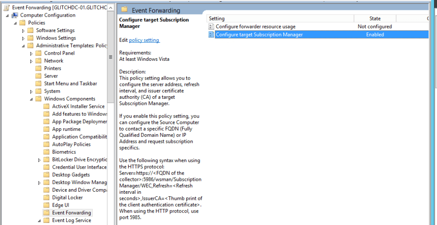Click the Configure target Subscription Manager policy icon
Screen dimensions: 437x225
pos(211,35)
